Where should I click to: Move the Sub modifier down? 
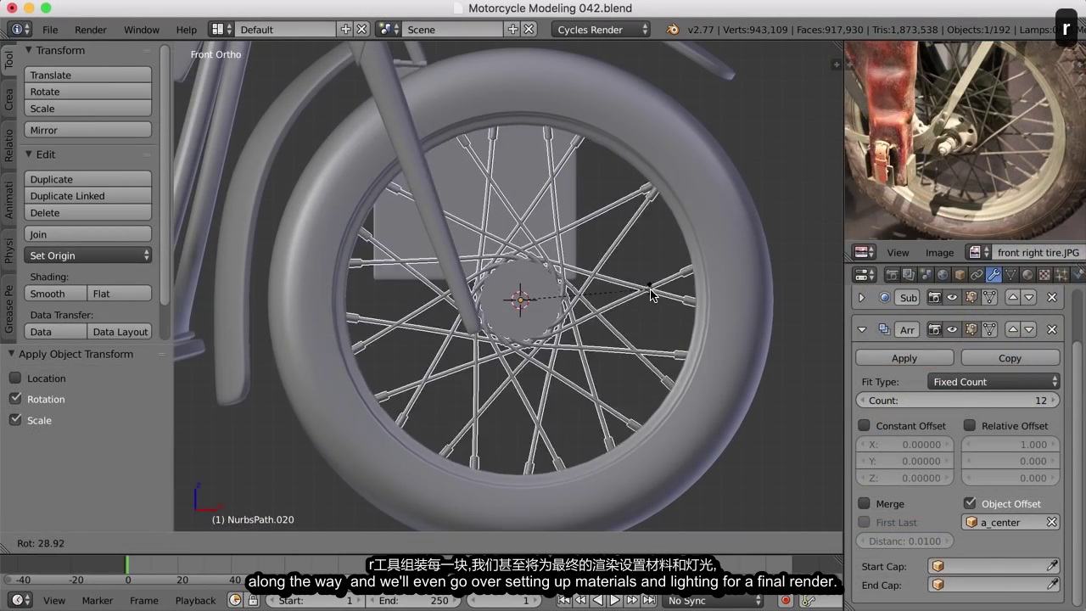[x=1029, y=297]
